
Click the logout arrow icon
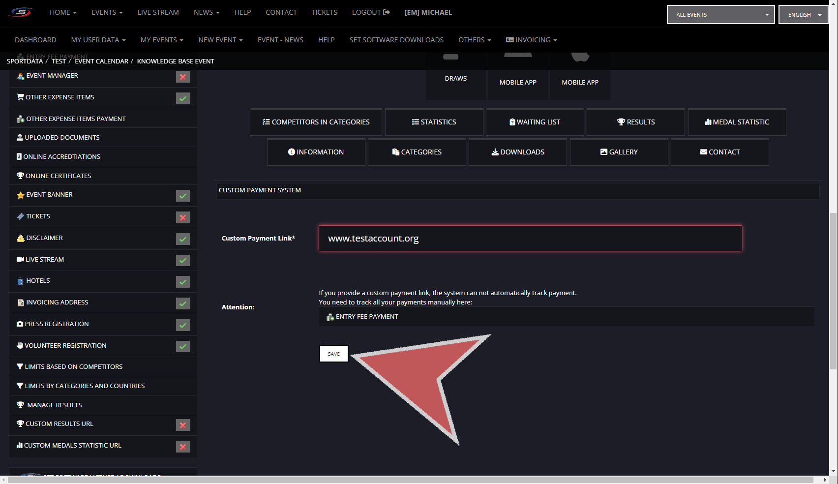387,12
